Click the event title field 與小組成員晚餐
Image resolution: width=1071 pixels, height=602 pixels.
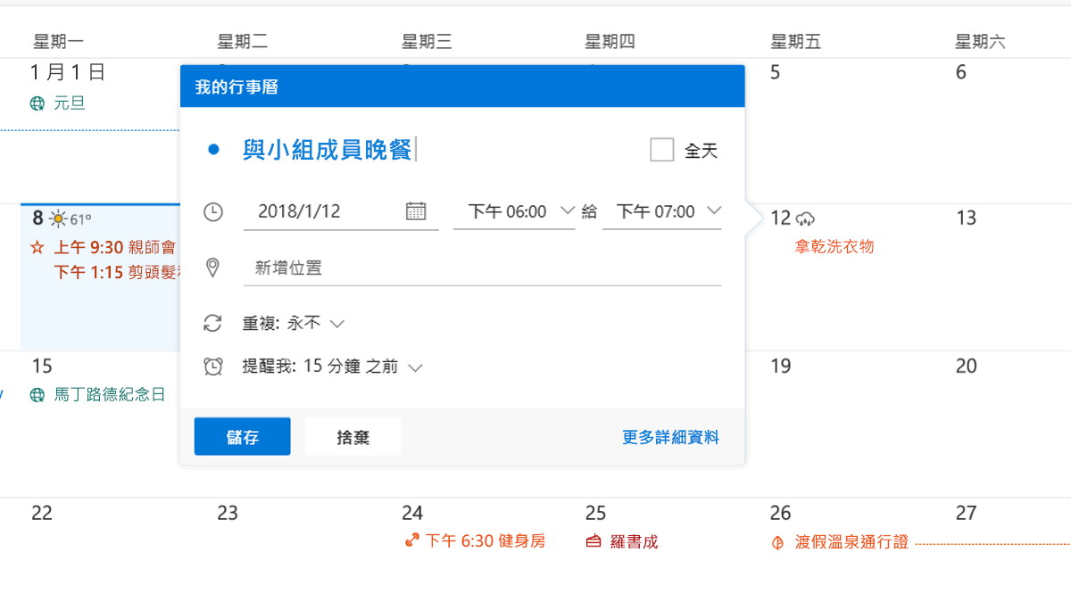coord(328,150)
